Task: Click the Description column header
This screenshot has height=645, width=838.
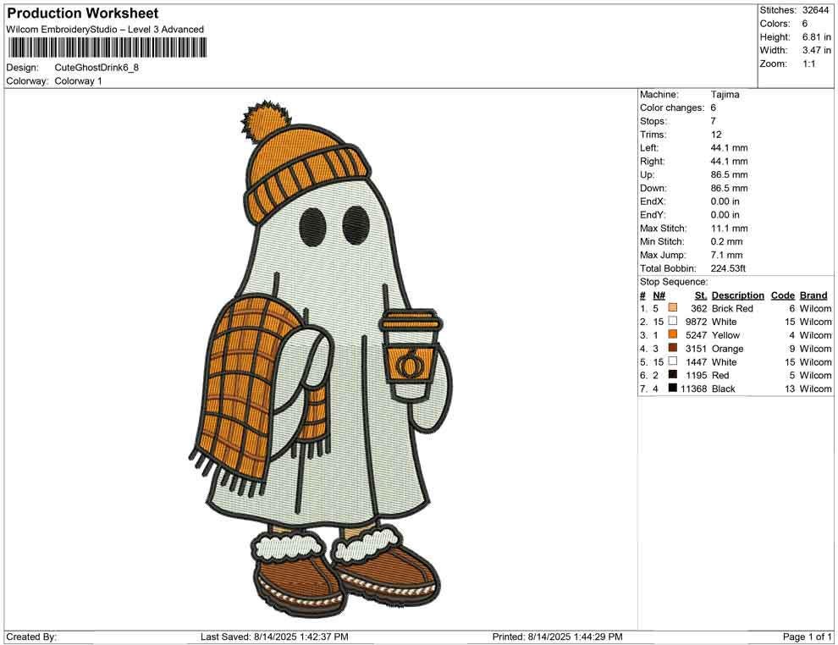Action: [737, 295]
